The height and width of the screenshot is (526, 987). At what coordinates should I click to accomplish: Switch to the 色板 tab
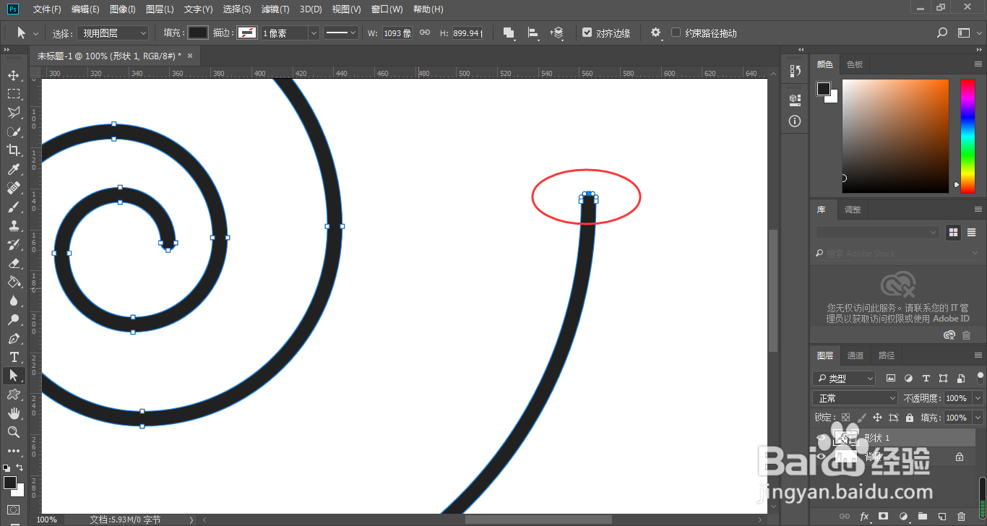click(x=855, y=64)
